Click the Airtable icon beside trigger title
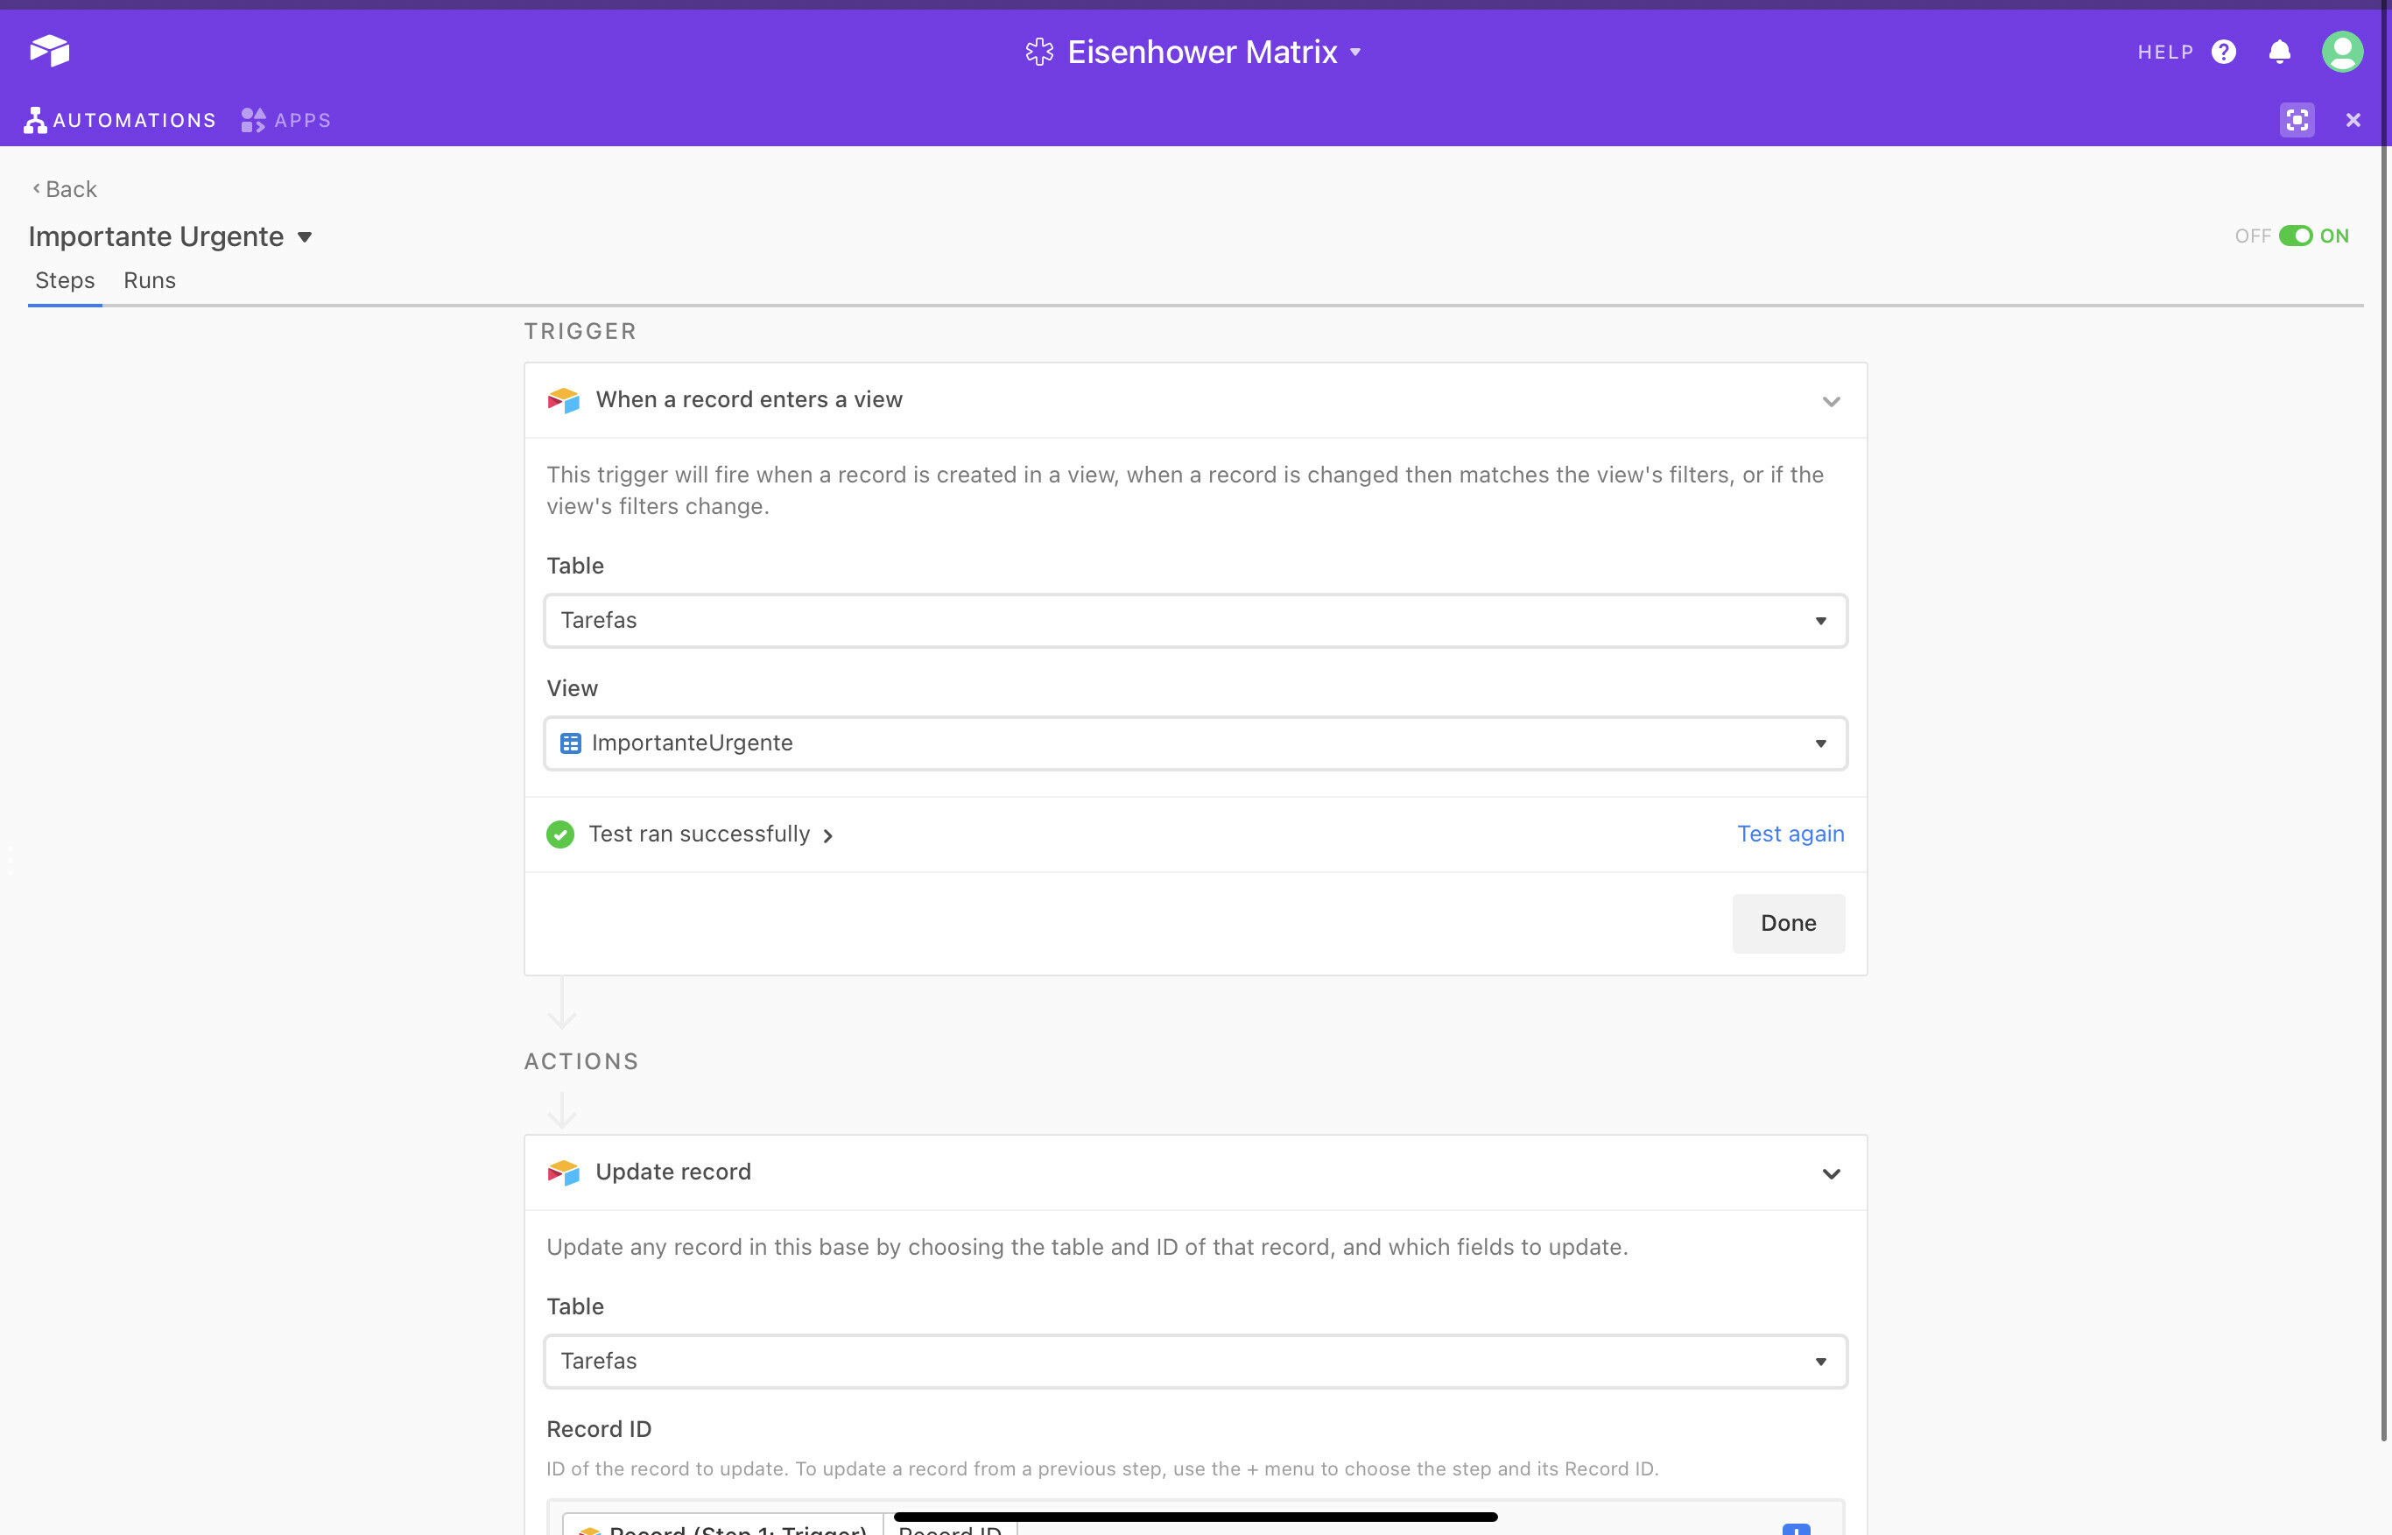Screen dimensions: 2392x1535 [563, 401]
